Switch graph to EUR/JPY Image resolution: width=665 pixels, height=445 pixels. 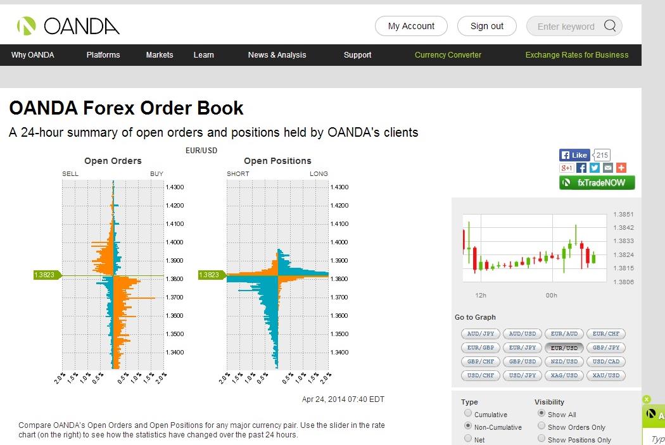pos(522,348)
